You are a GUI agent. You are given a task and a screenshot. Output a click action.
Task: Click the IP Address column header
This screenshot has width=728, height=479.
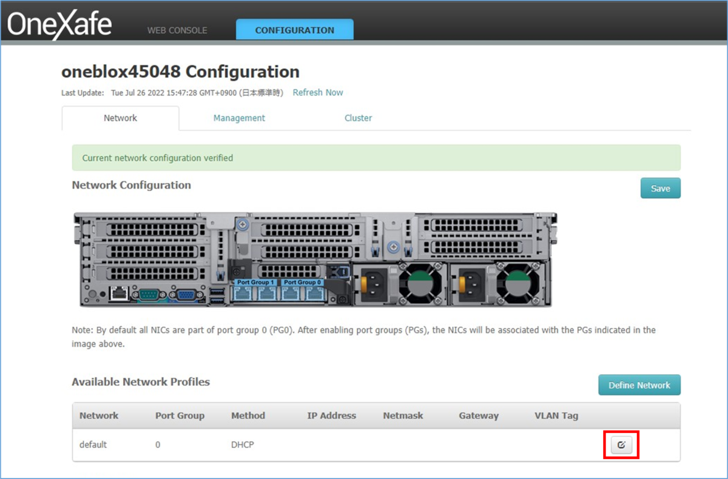point(331,415)
